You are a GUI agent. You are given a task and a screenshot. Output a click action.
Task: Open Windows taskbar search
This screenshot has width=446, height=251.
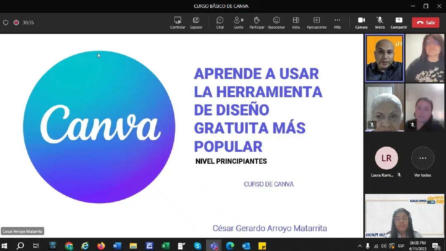[20, 246]
